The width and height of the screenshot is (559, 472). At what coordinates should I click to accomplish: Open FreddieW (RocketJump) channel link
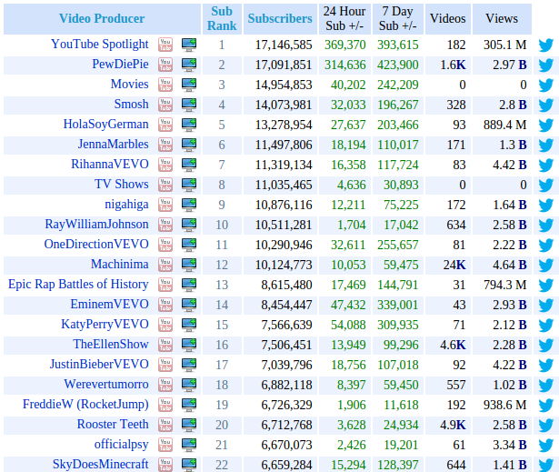point(85,404)
